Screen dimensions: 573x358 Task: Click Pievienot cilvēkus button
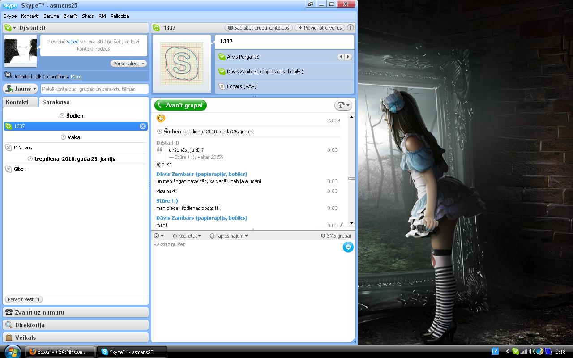click(320, 28)
